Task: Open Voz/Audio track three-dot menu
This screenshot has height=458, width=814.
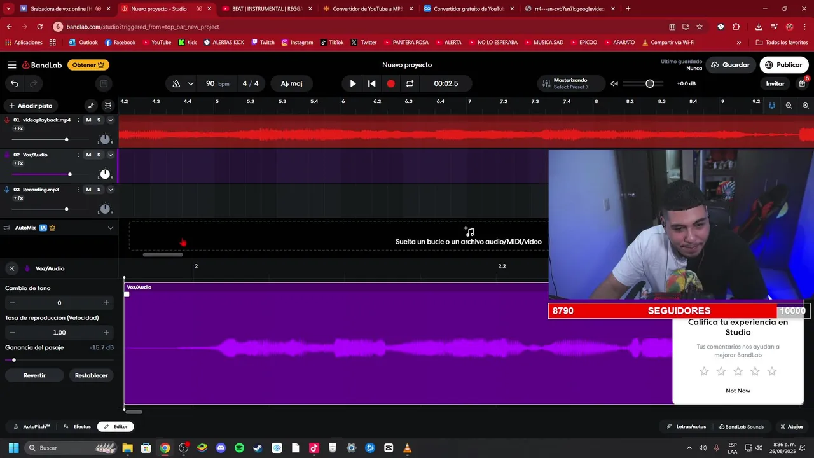Action: tap(78, 155)
